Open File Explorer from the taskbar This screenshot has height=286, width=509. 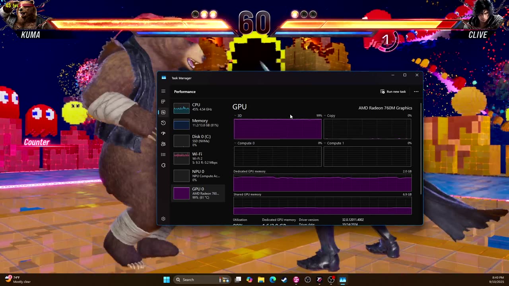click(261, 280)
